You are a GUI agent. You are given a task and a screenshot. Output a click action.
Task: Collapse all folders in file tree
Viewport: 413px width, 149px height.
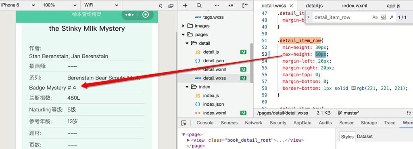(x=231, y=6)
